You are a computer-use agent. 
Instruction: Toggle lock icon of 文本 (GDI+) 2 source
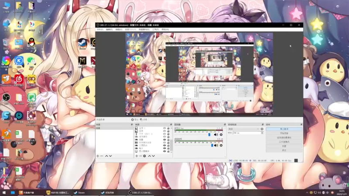point(168,134)
